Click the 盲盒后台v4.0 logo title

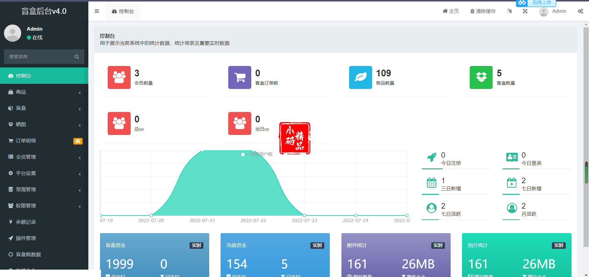tap(44, 11)
